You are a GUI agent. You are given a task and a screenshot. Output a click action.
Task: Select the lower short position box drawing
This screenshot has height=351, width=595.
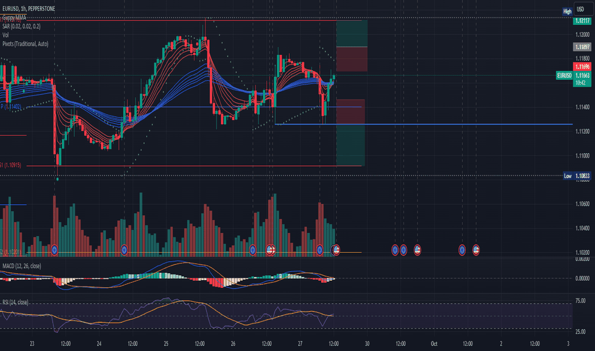pyautogui.click(x=350, y=133)
